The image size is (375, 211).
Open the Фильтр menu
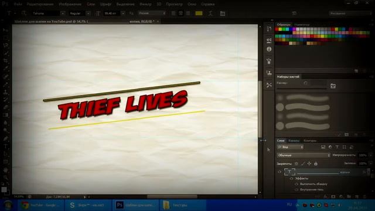click(145, 4)
